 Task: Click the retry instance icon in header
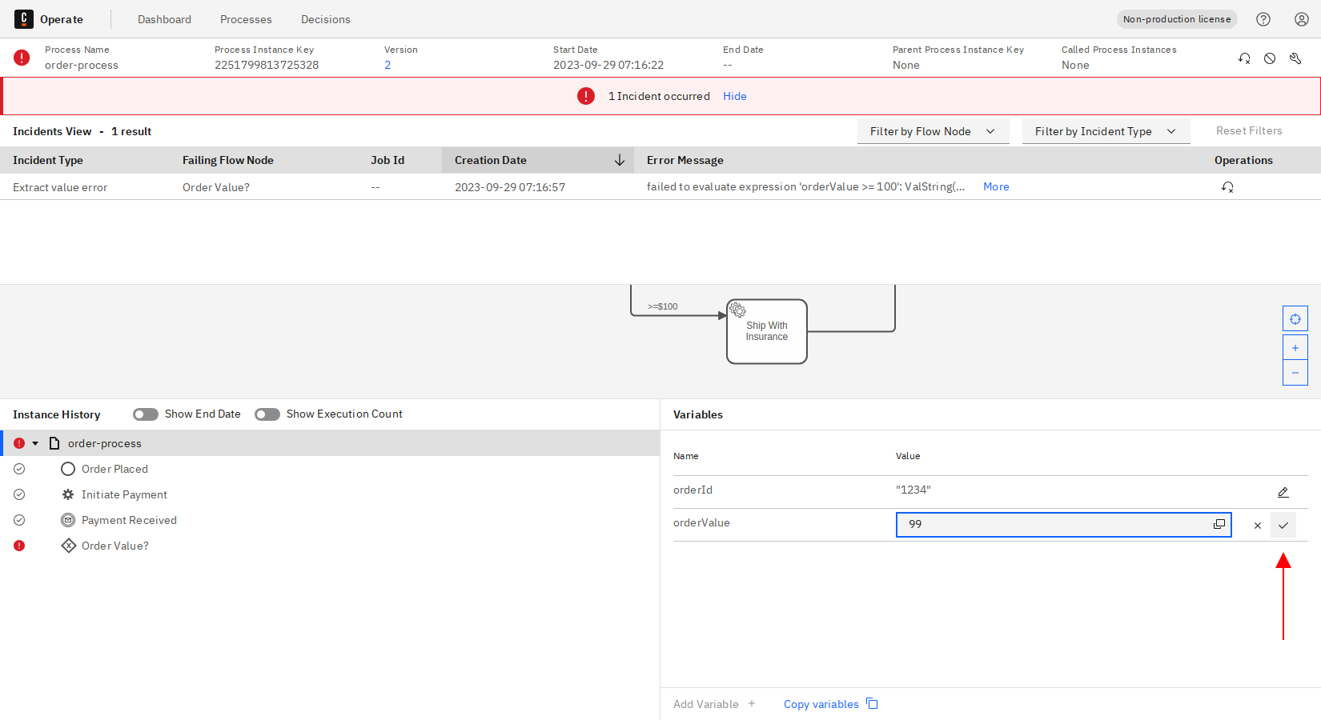[1244, 58]
